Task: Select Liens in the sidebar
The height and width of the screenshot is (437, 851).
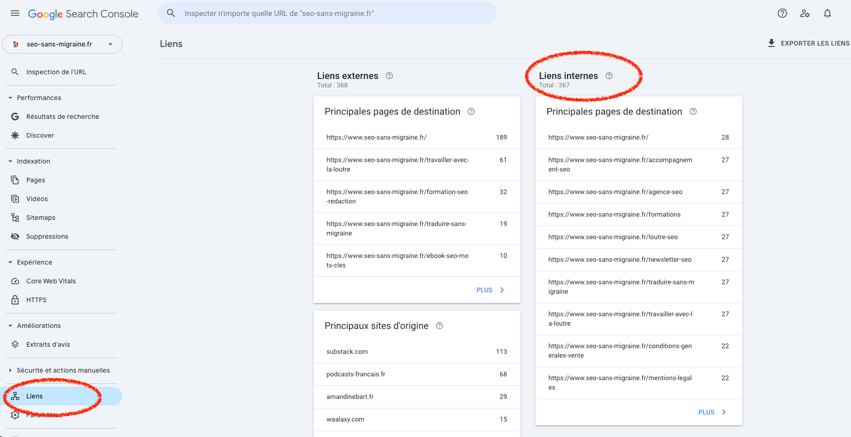Action: [x=61, y=396]
